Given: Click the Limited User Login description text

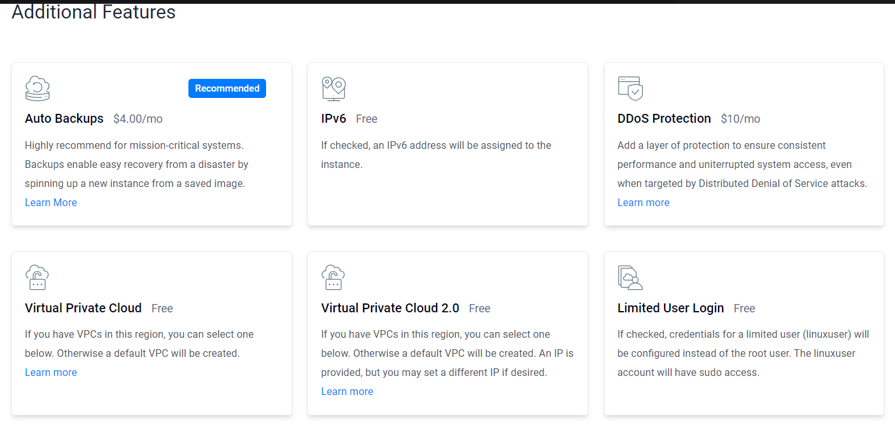Looking at the screenshot, I should click(x=743, y=353).
